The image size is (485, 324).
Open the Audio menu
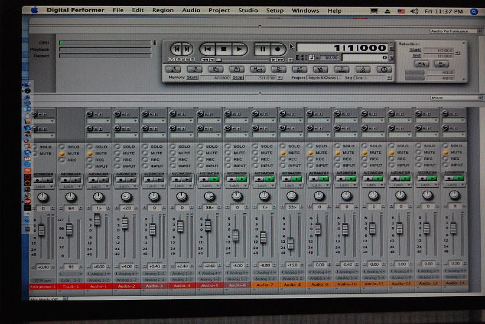[x=191, y=10]
